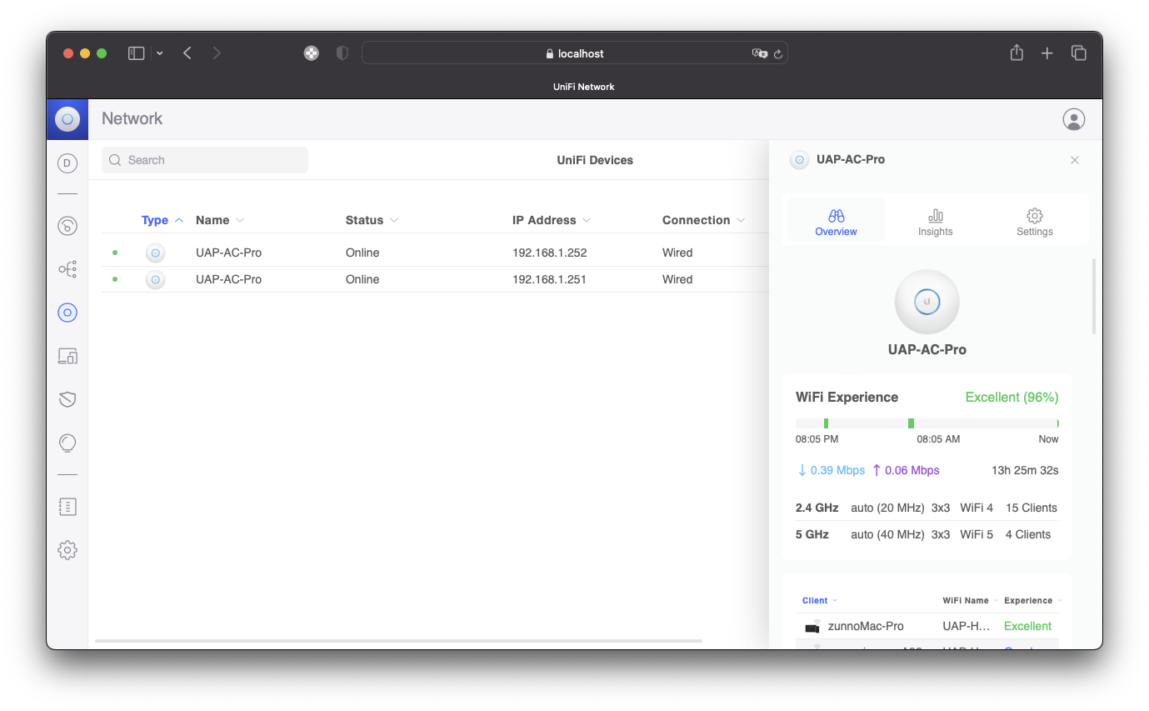Sort devices by the IP Address column
The image size is (1149, 711).
click(x=552, y=220)
